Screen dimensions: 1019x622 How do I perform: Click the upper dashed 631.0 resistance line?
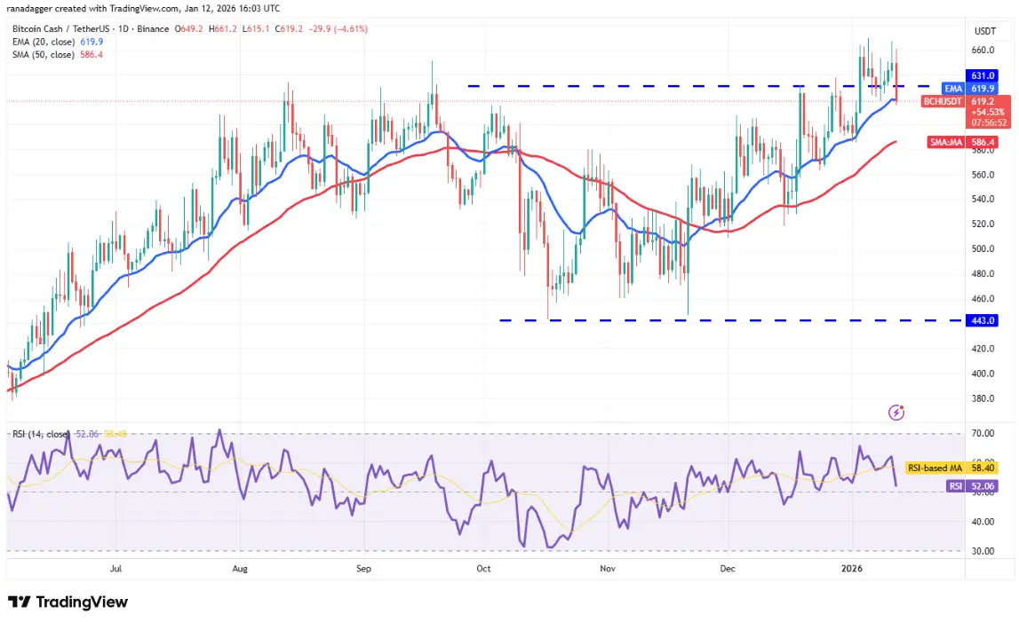click(x=715, y=86)
